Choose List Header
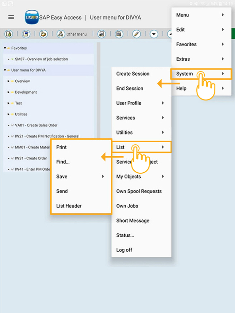 pyautogui.click(x=81, y=206)
